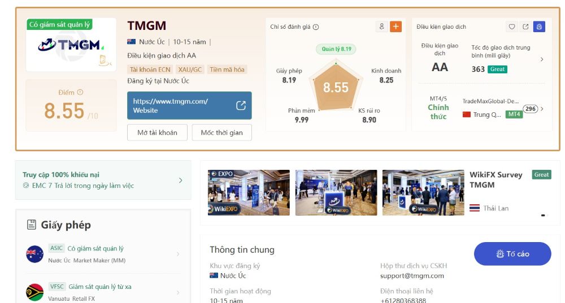The image size is (565, 303).
Task: Click the Mở tài khoản button
Action: (x=157, y=133)
